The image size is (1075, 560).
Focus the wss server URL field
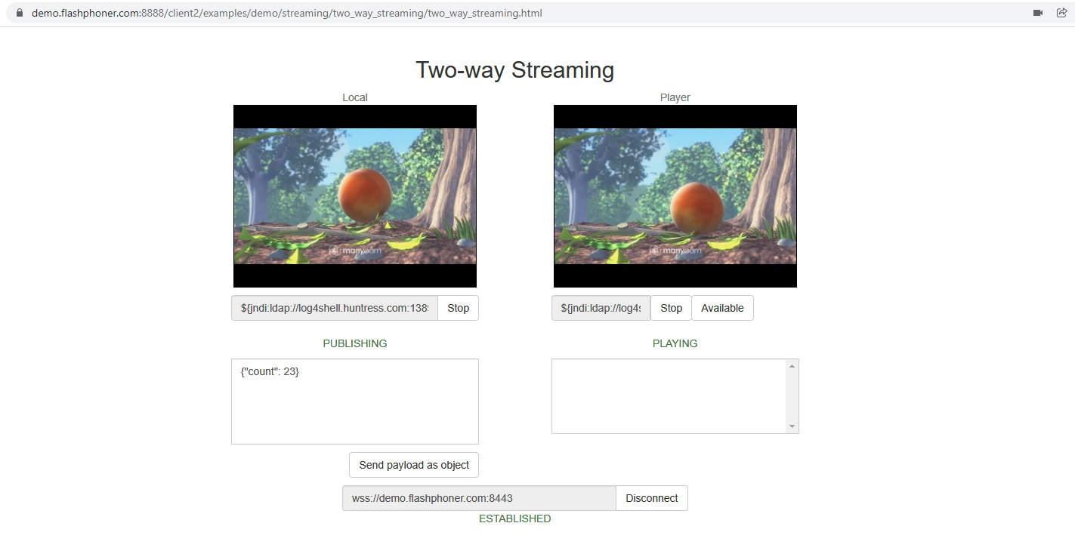(x=479, y=498)
